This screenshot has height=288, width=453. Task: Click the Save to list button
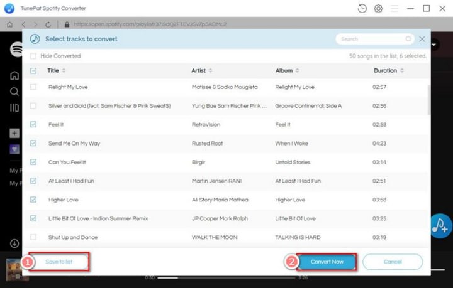click(x=59, y=262)
